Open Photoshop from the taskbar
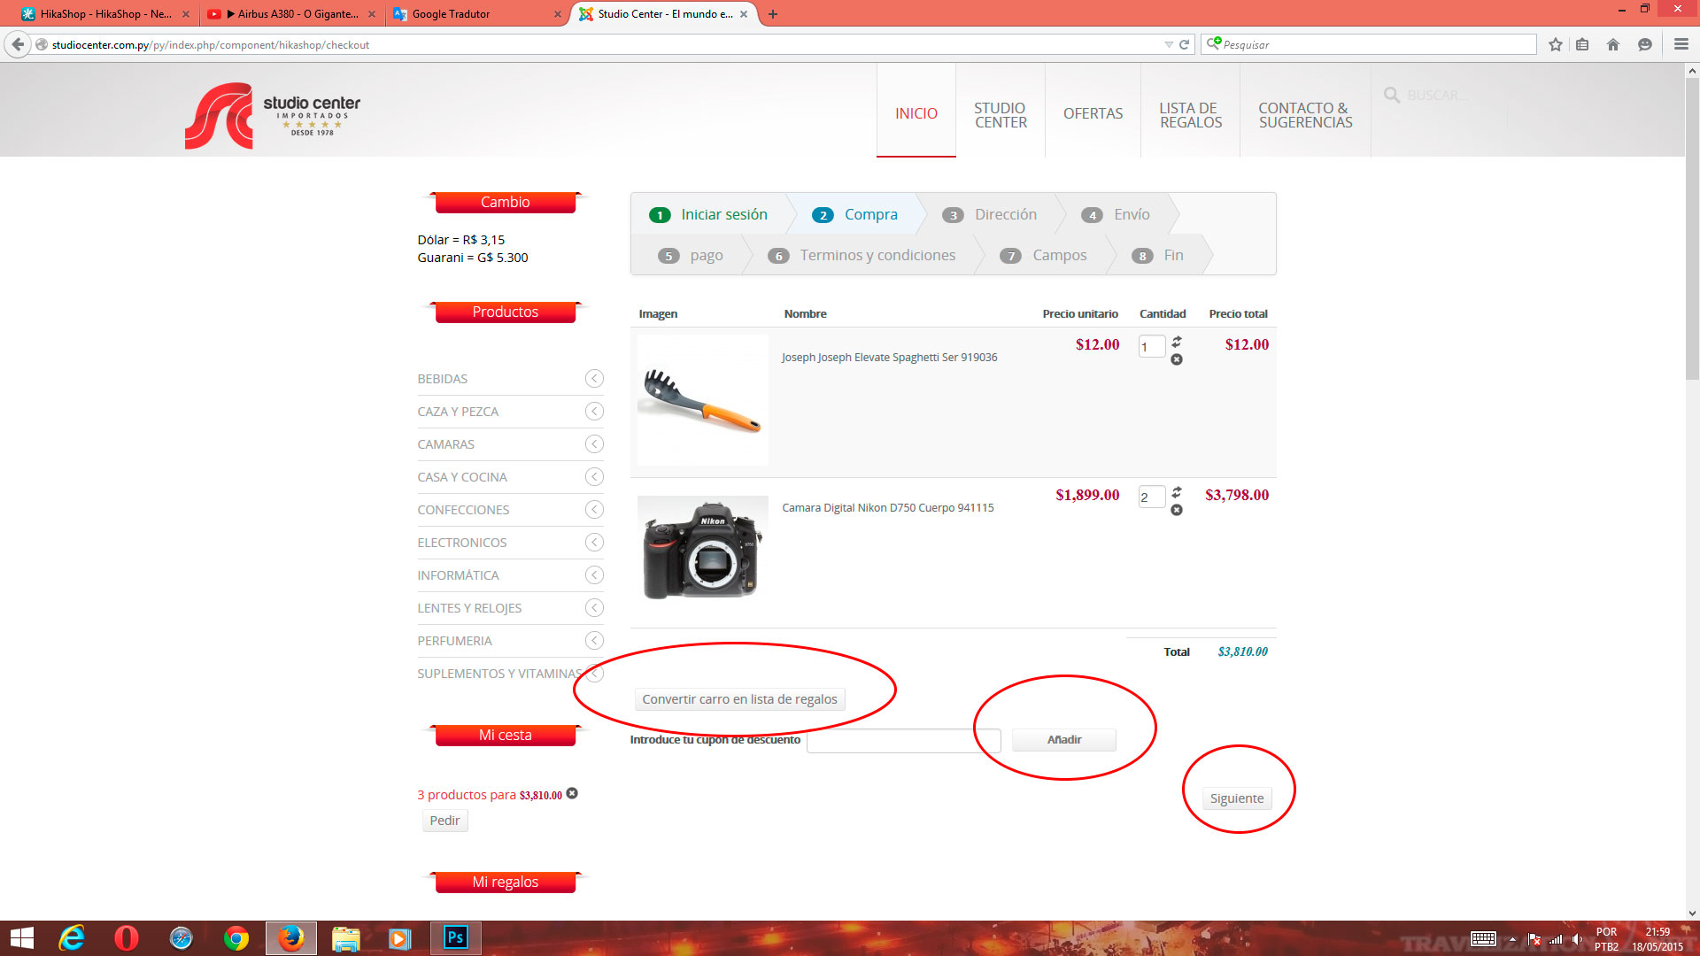Viewport: 1700px width, 956px height. coord(456,937)
